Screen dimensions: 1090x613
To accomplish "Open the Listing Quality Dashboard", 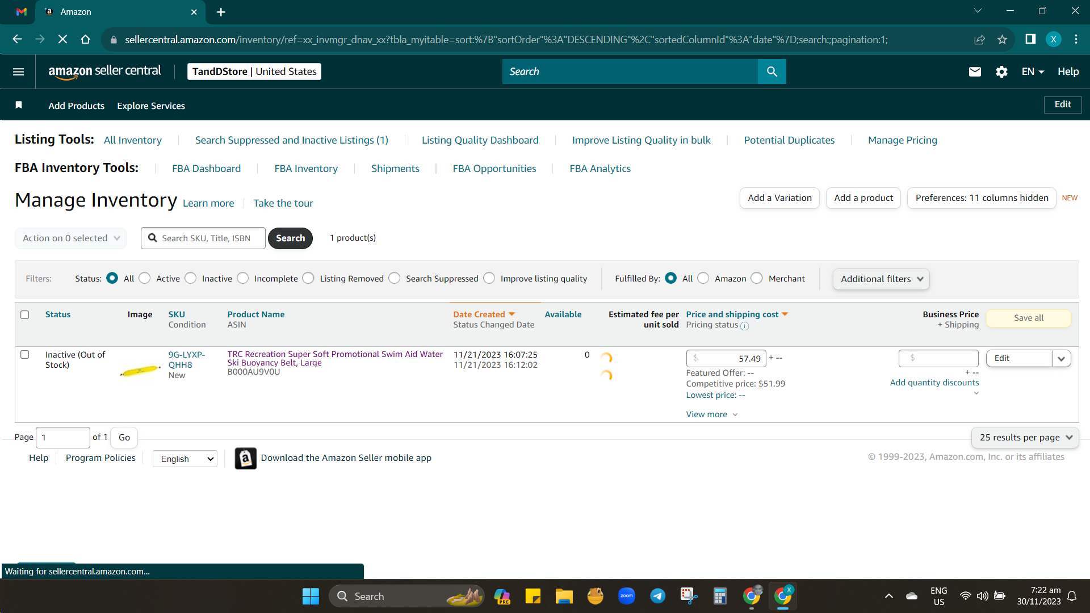I will 480,140.
